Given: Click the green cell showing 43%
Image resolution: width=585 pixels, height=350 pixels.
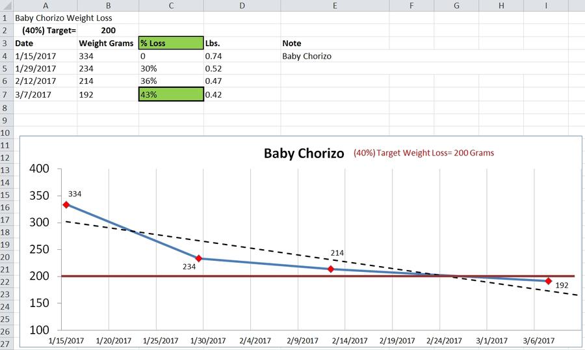Looking at the screenshot, I should (170, 95).
